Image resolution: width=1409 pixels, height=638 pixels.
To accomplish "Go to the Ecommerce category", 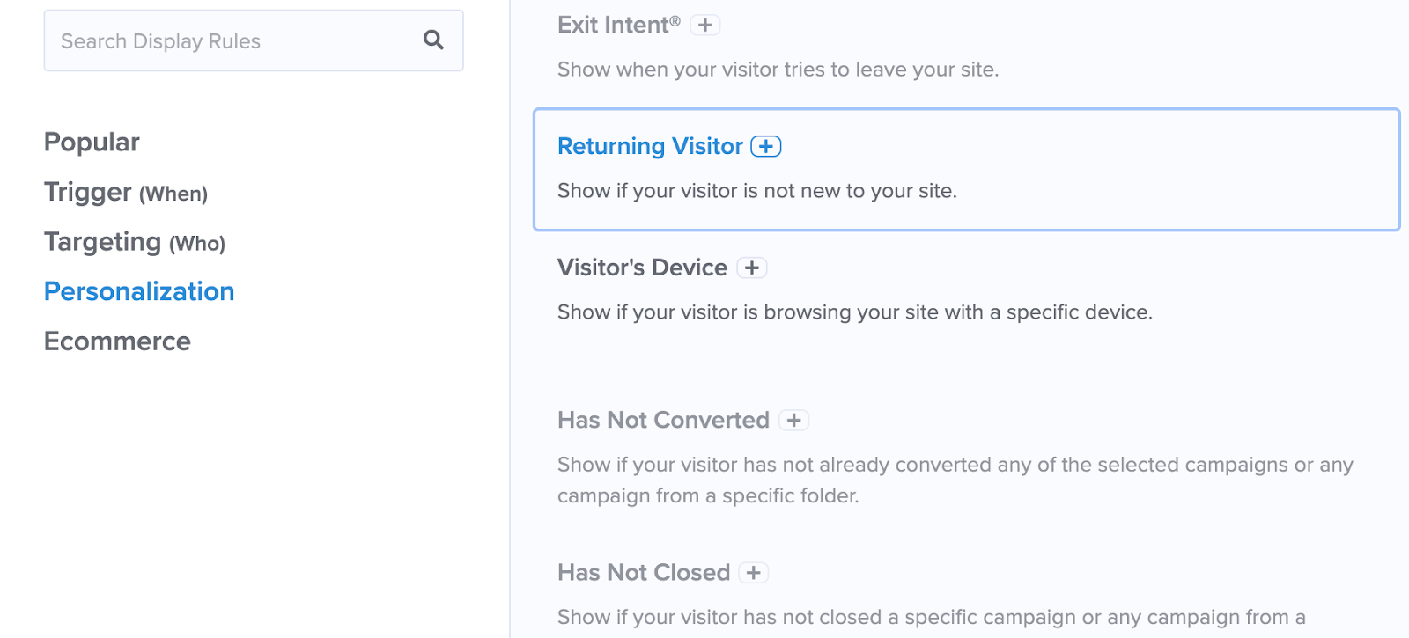I will tap(117, 341).
